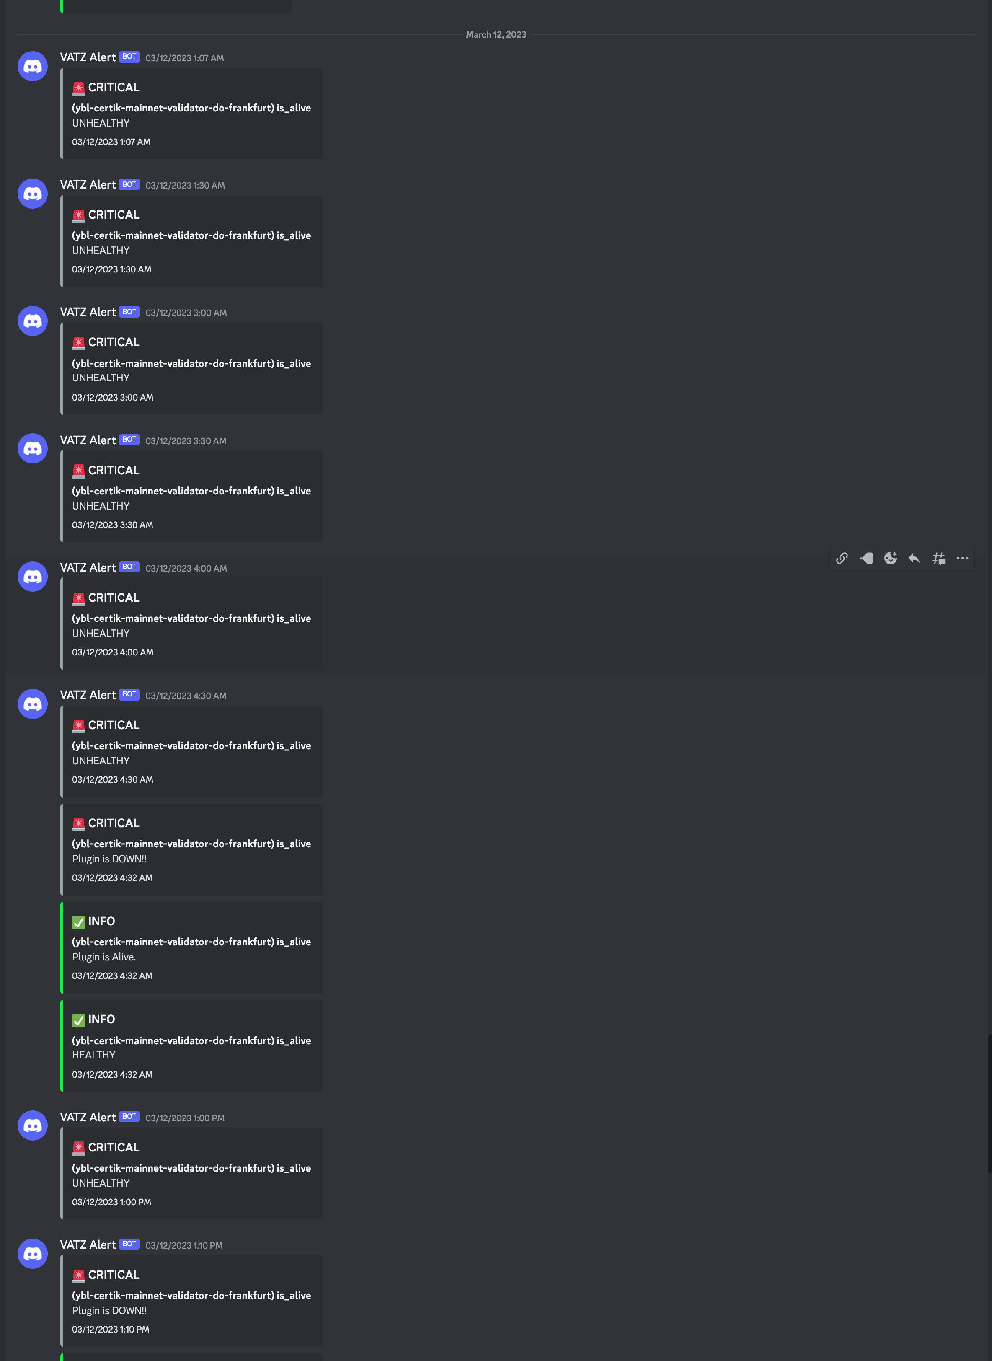The image size is (992, 1361).
Task: Click the tag-shaped icon in hover toolbar
Action: click(x=866, y=558)
